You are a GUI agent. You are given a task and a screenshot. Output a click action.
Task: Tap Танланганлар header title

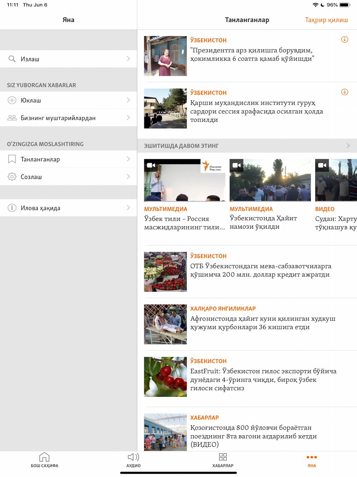point(247,20)
